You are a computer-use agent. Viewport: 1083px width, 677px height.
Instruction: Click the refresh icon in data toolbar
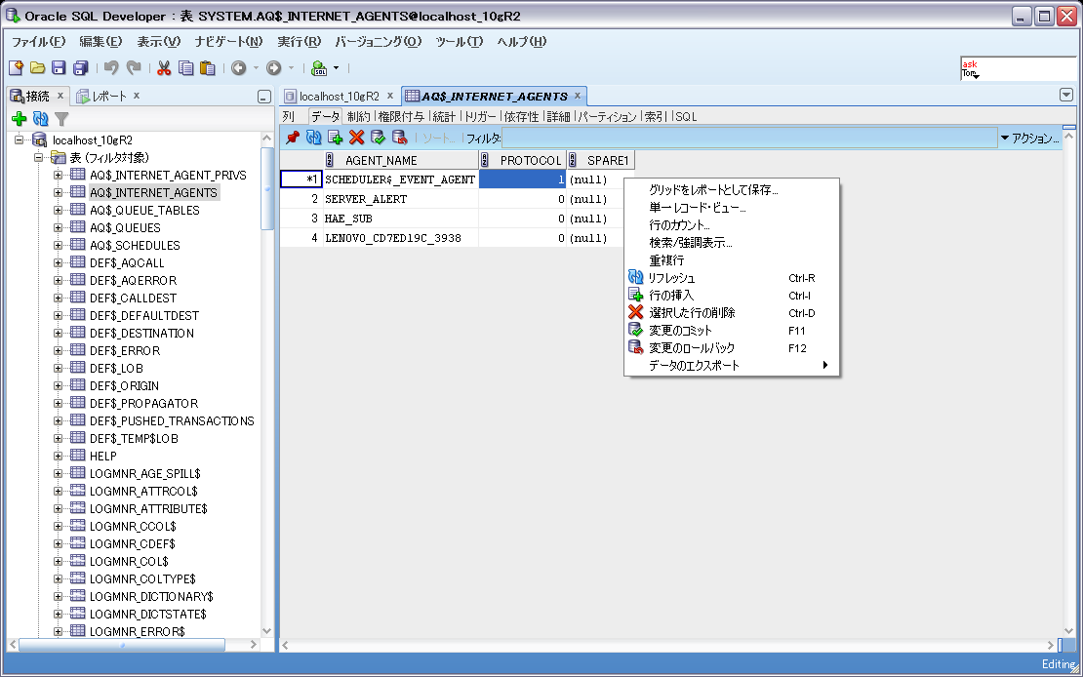[x=313, y=138]
